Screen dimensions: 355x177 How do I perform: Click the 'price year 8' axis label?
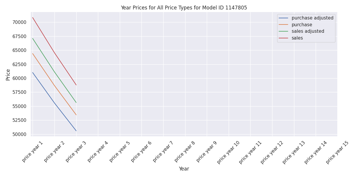point(185,152)
